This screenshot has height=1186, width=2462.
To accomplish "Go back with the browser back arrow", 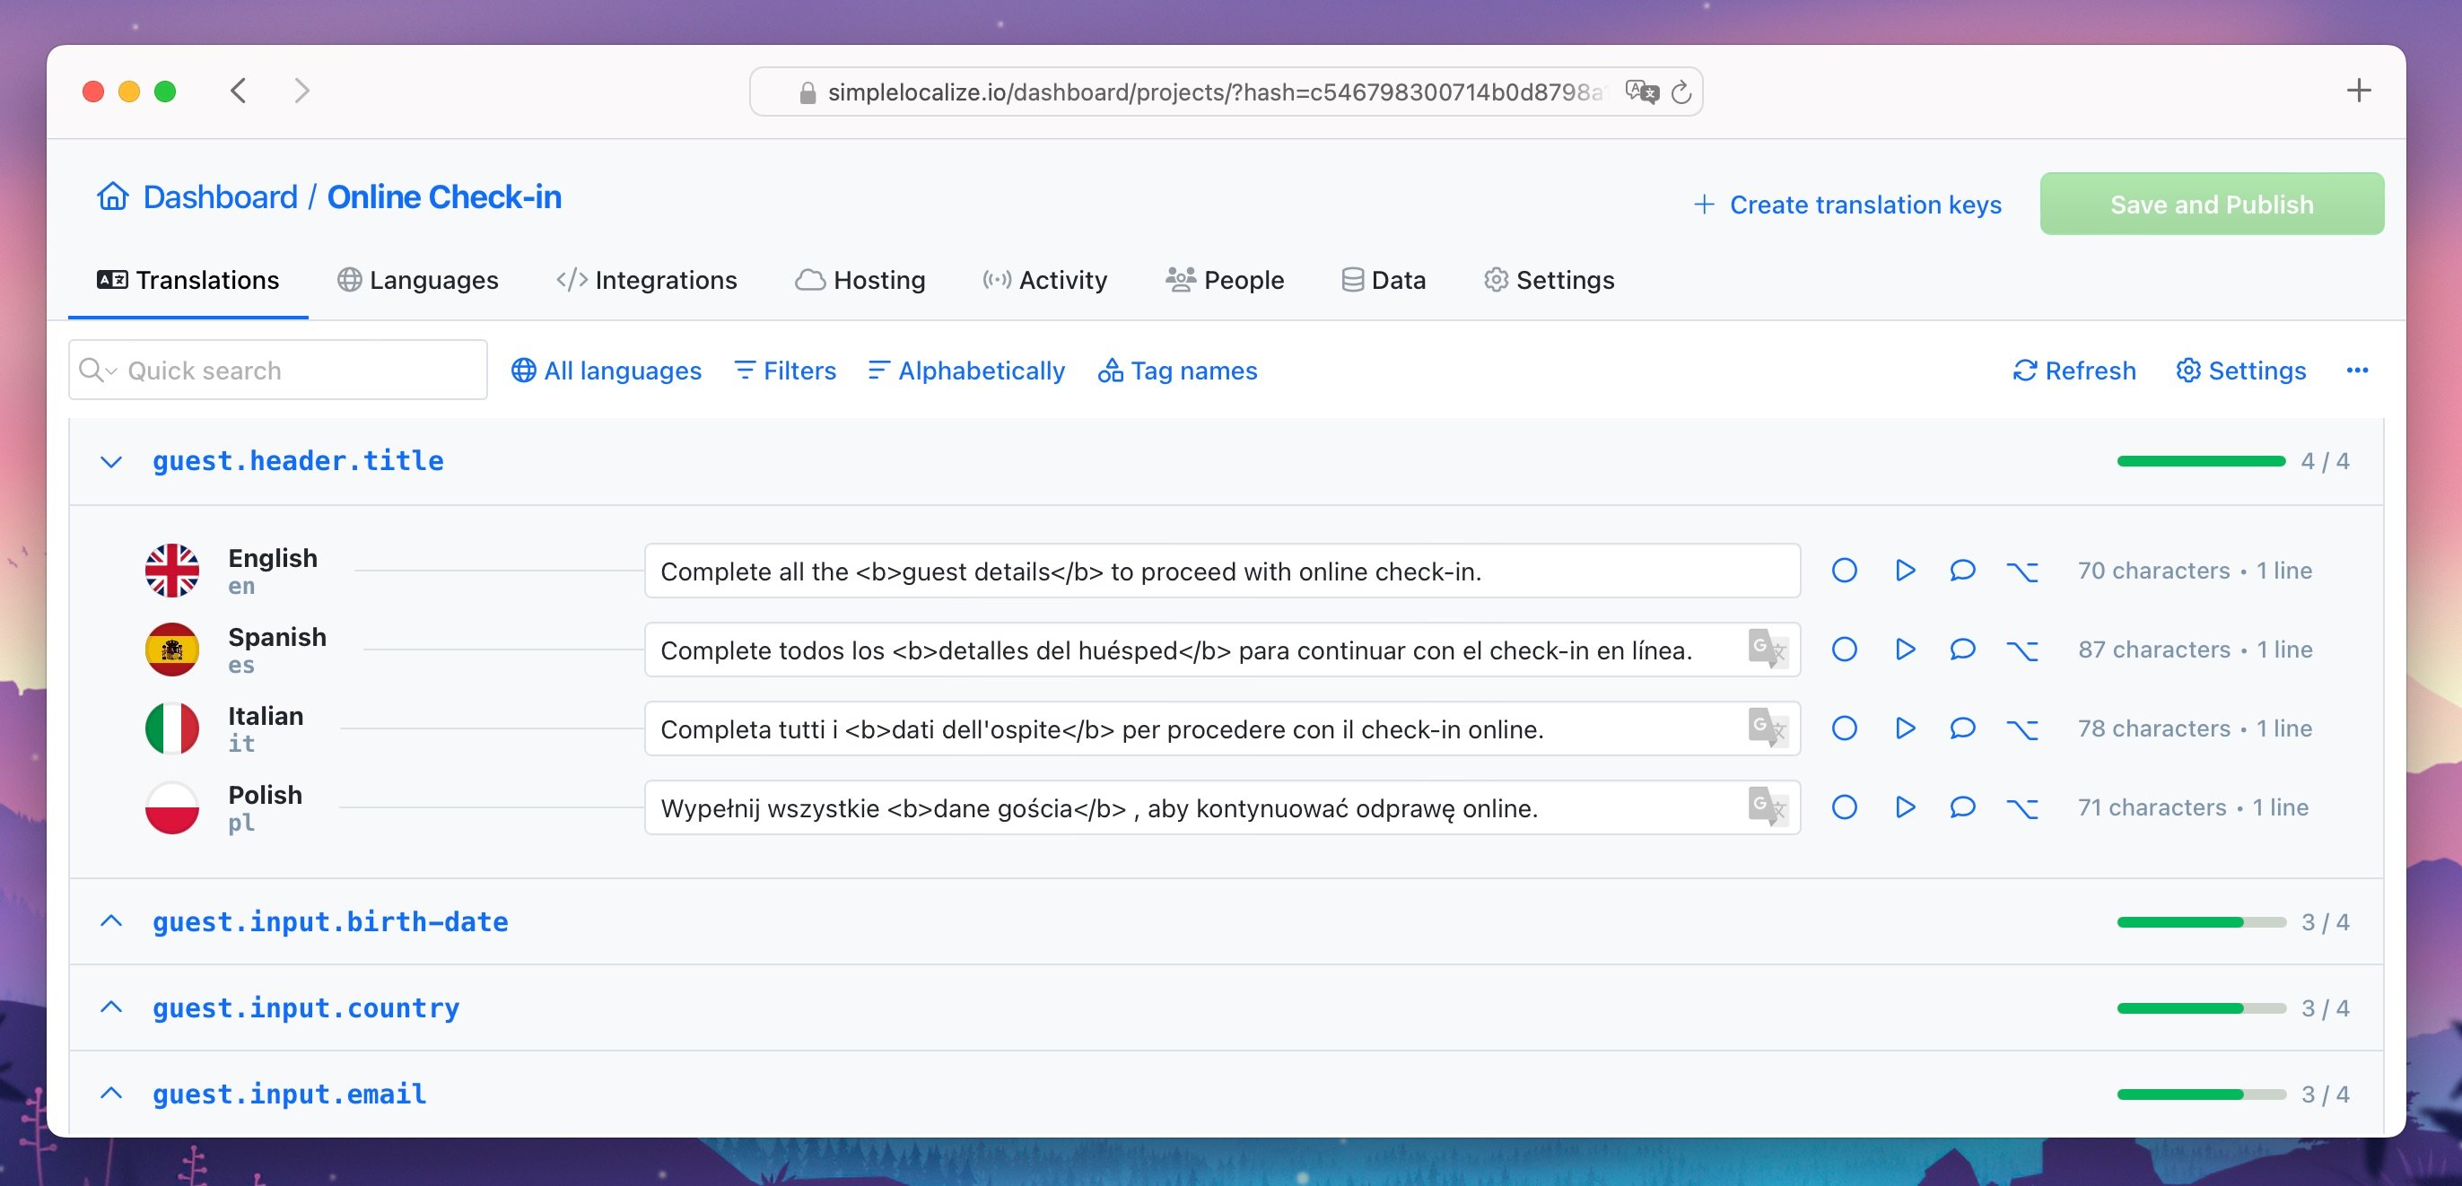I will [239, 91].
